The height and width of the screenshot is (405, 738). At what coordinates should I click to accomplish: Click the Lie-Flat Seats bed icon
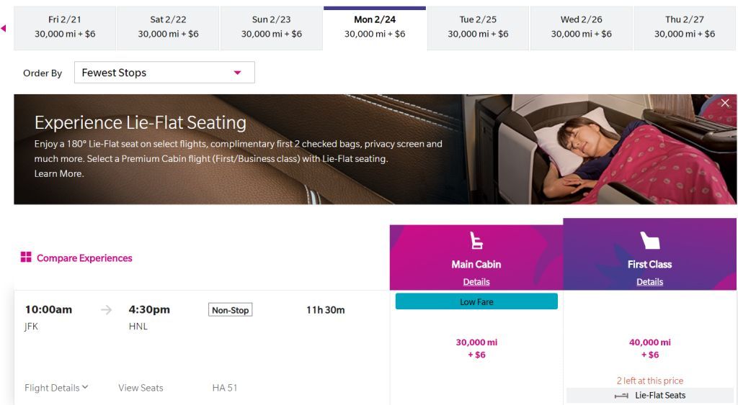click(x=621, y=396)
